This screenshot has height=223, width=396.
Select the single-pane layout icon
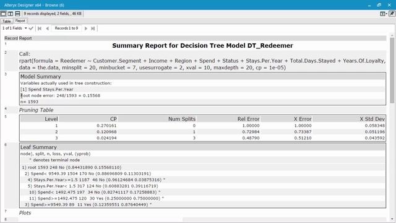pos(4,14)
